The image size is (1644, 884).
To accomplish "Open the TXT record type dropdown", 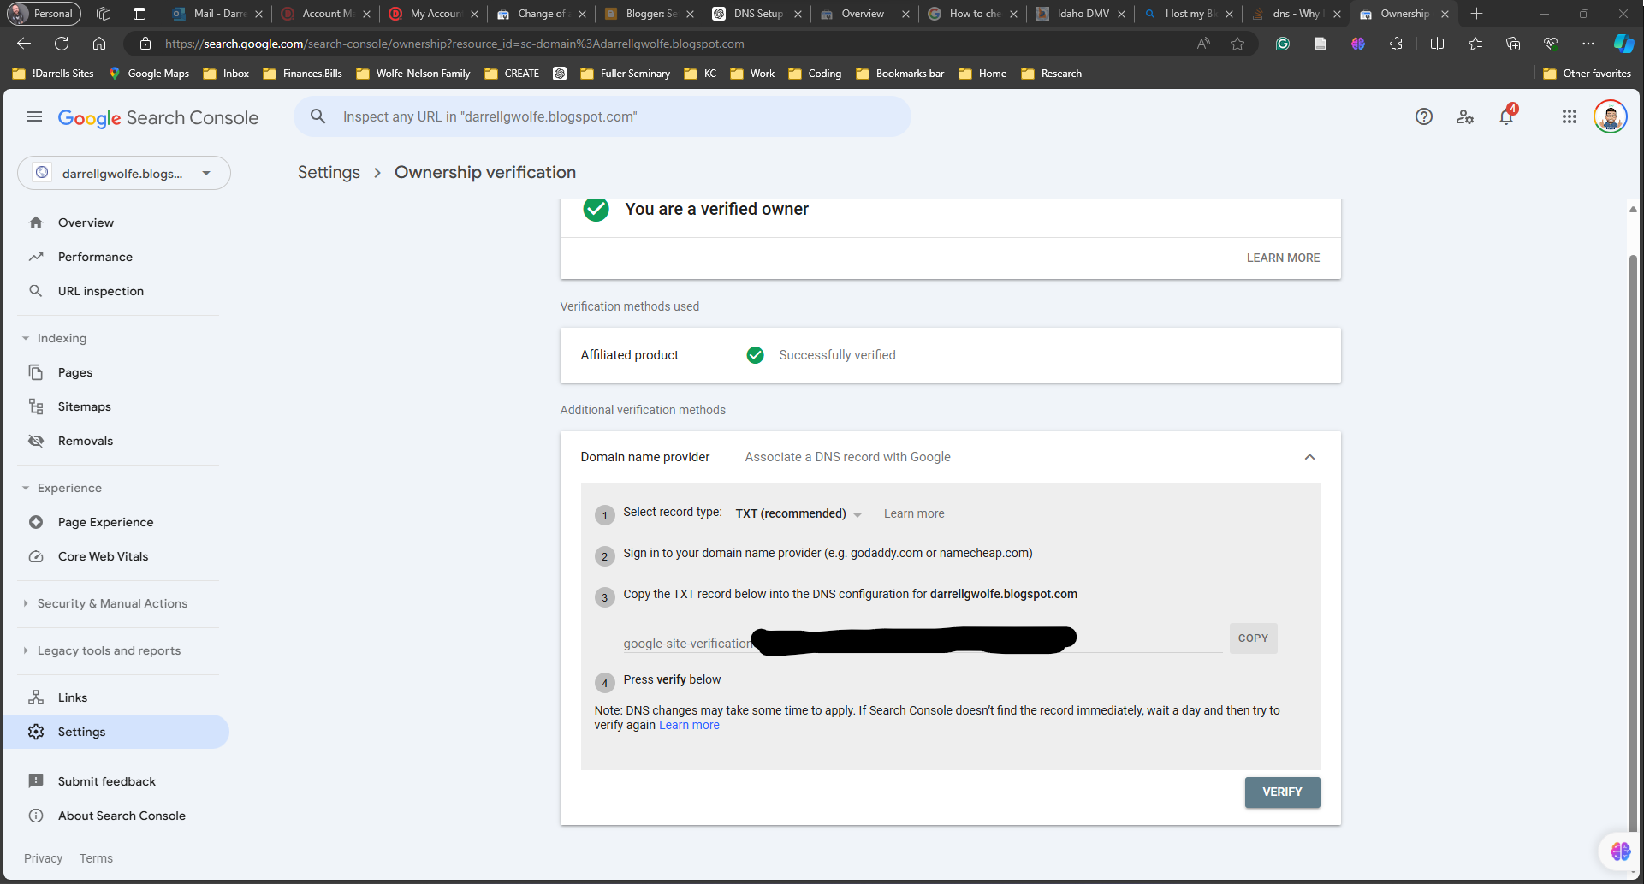I will (798, 513).
